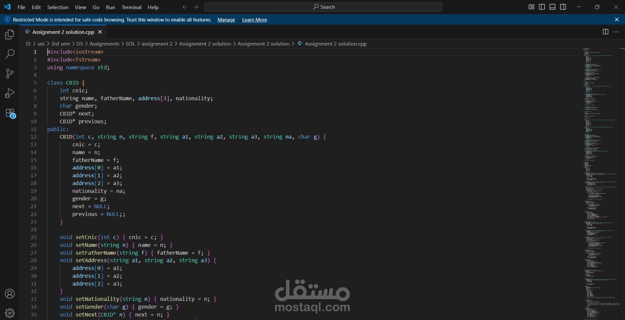Screen dimensions: 625x320
Task: Expand the 3rd sem breadcrumb segment
Action: [x=61, y=44]
